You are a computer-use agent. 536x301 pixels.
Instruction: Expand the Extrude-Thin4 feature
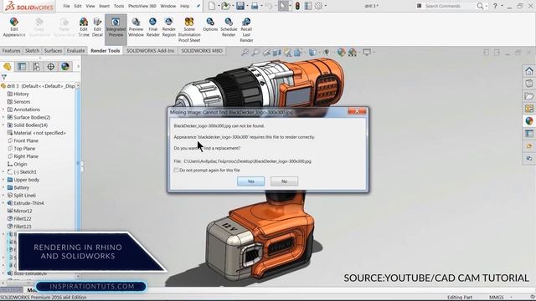3,203
